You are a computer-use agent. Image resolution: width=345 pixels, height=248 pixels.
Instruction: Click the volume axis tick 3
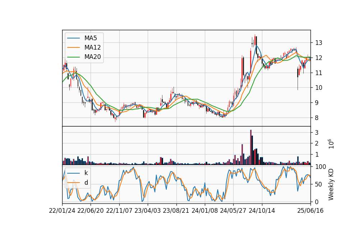click(x=317, y=133)
